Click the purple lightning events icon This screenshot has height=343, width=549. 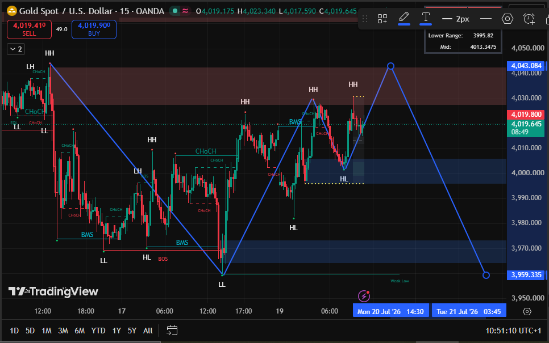click(x=364, y=296)
